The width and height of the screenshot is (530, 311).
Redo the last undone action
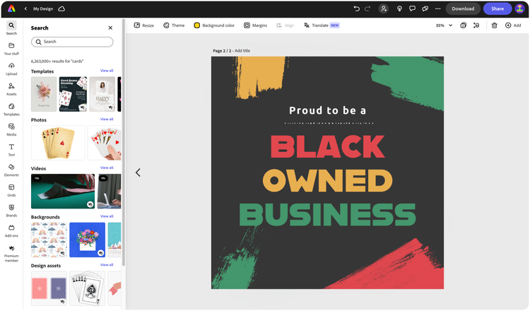tap(367, 8)
